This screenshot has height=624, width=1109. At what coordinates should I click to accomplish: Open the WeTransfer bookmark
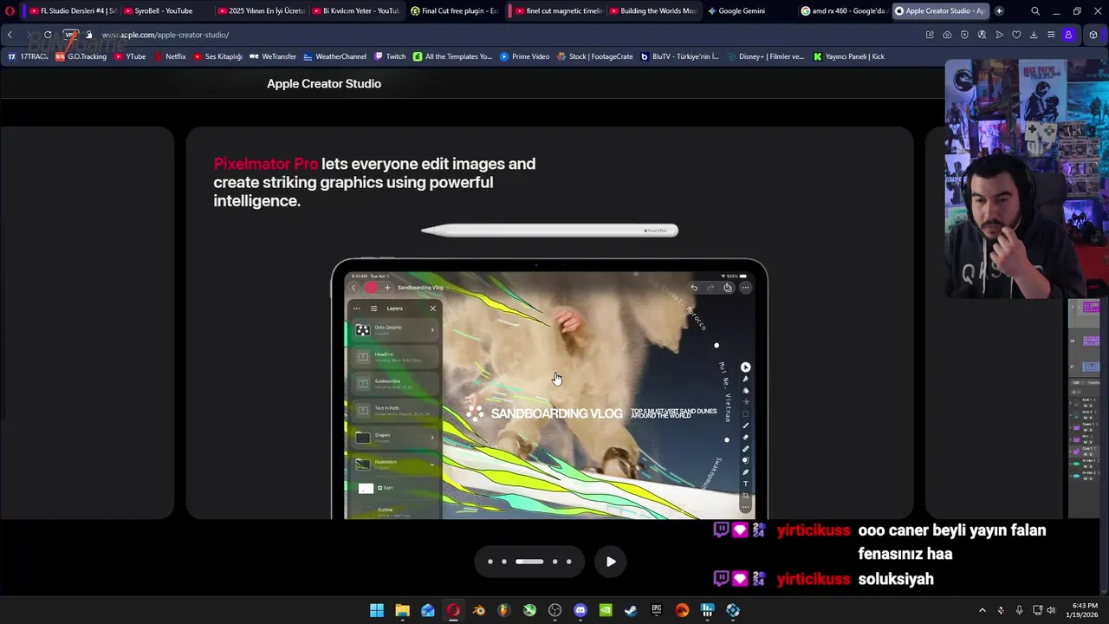[273, 56]
